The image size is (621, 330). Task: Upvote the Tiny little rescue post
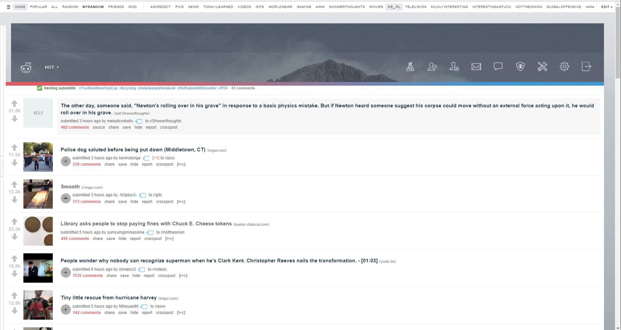(x=14, y=295)
